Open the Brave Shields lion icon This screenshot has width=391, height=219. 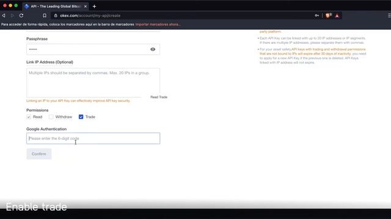[328, 15]
